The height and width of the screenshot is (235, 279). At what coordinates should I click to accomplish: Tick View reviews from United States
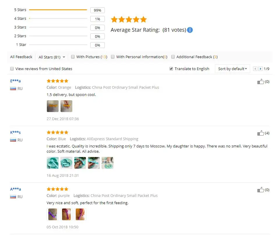point(12,69)
